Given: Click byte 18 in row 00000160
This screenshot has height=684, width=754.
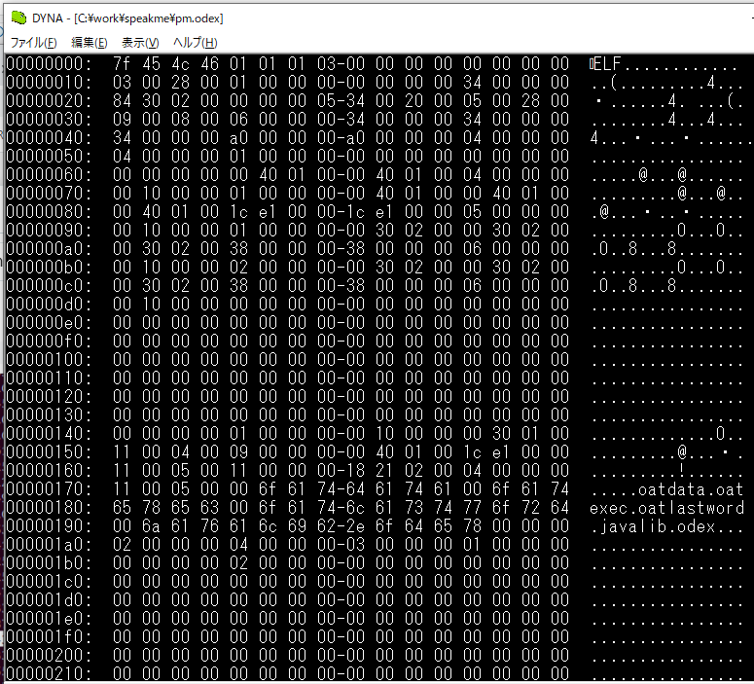Looking at the screenshot, I should pos(355,470).
